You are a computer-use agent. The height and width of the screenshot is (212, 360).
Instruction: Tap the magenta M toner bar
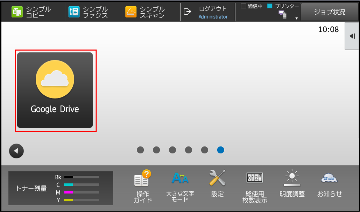[x=82, y=192]
